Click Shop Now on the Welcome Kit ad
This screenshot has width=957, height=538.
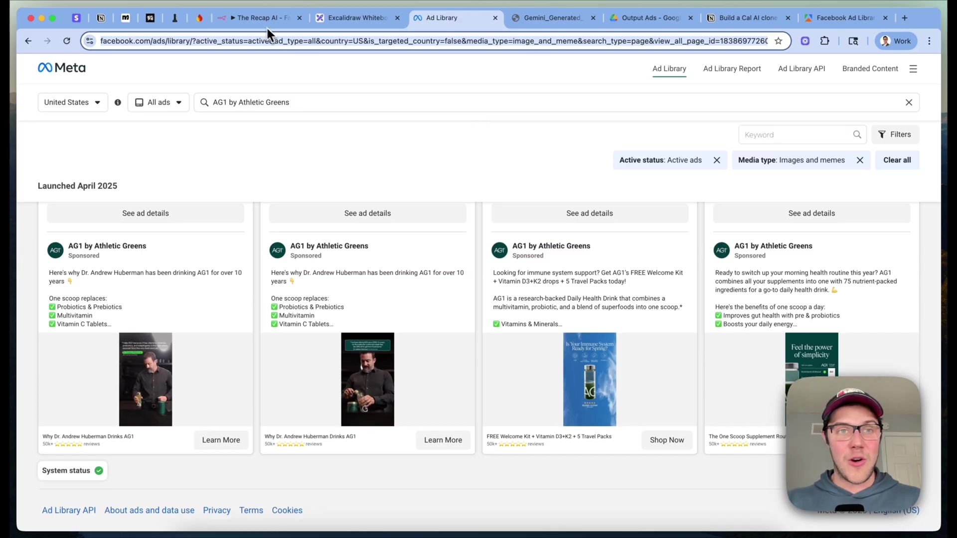pos(667,440)
